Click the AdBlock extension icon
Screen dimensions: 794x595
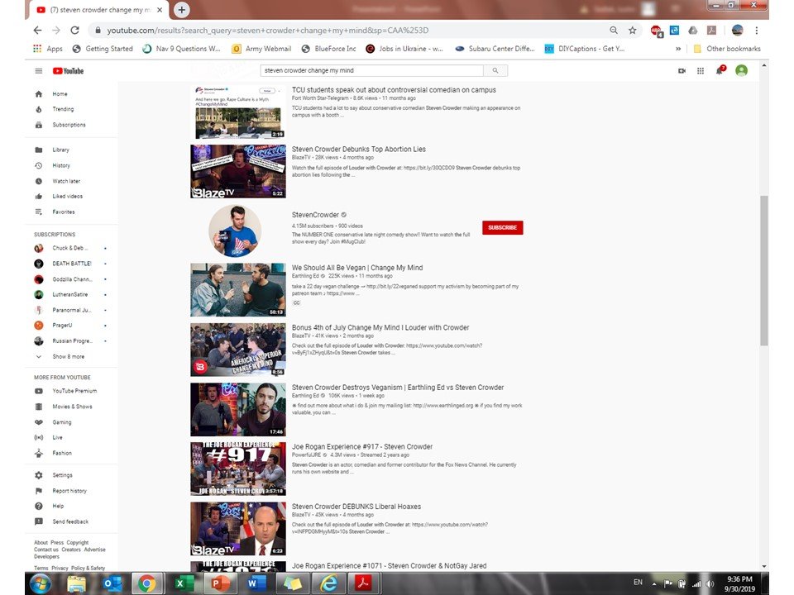[656, 31]
